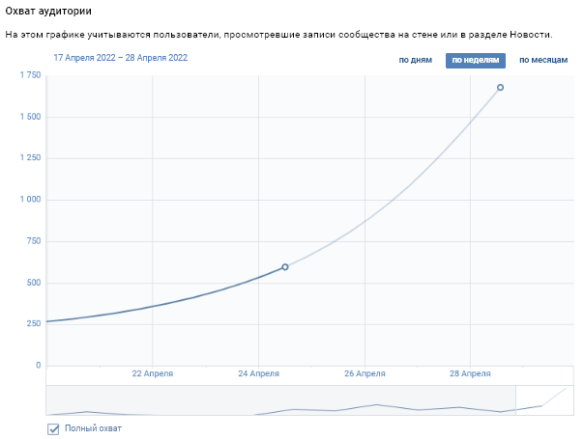Viewport: 584px width, 439px height.
Task: Click the dark curve segment near 22 Апреля
Action: 153,306
